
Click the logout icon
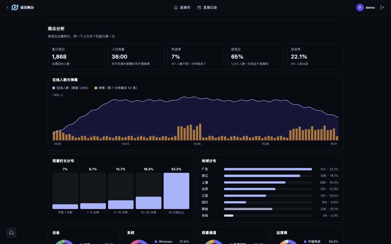pos(382,8)
